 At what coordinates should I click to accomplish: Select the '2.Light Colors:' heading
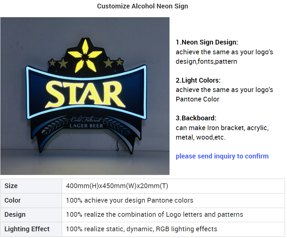click(x=198, y=80)
